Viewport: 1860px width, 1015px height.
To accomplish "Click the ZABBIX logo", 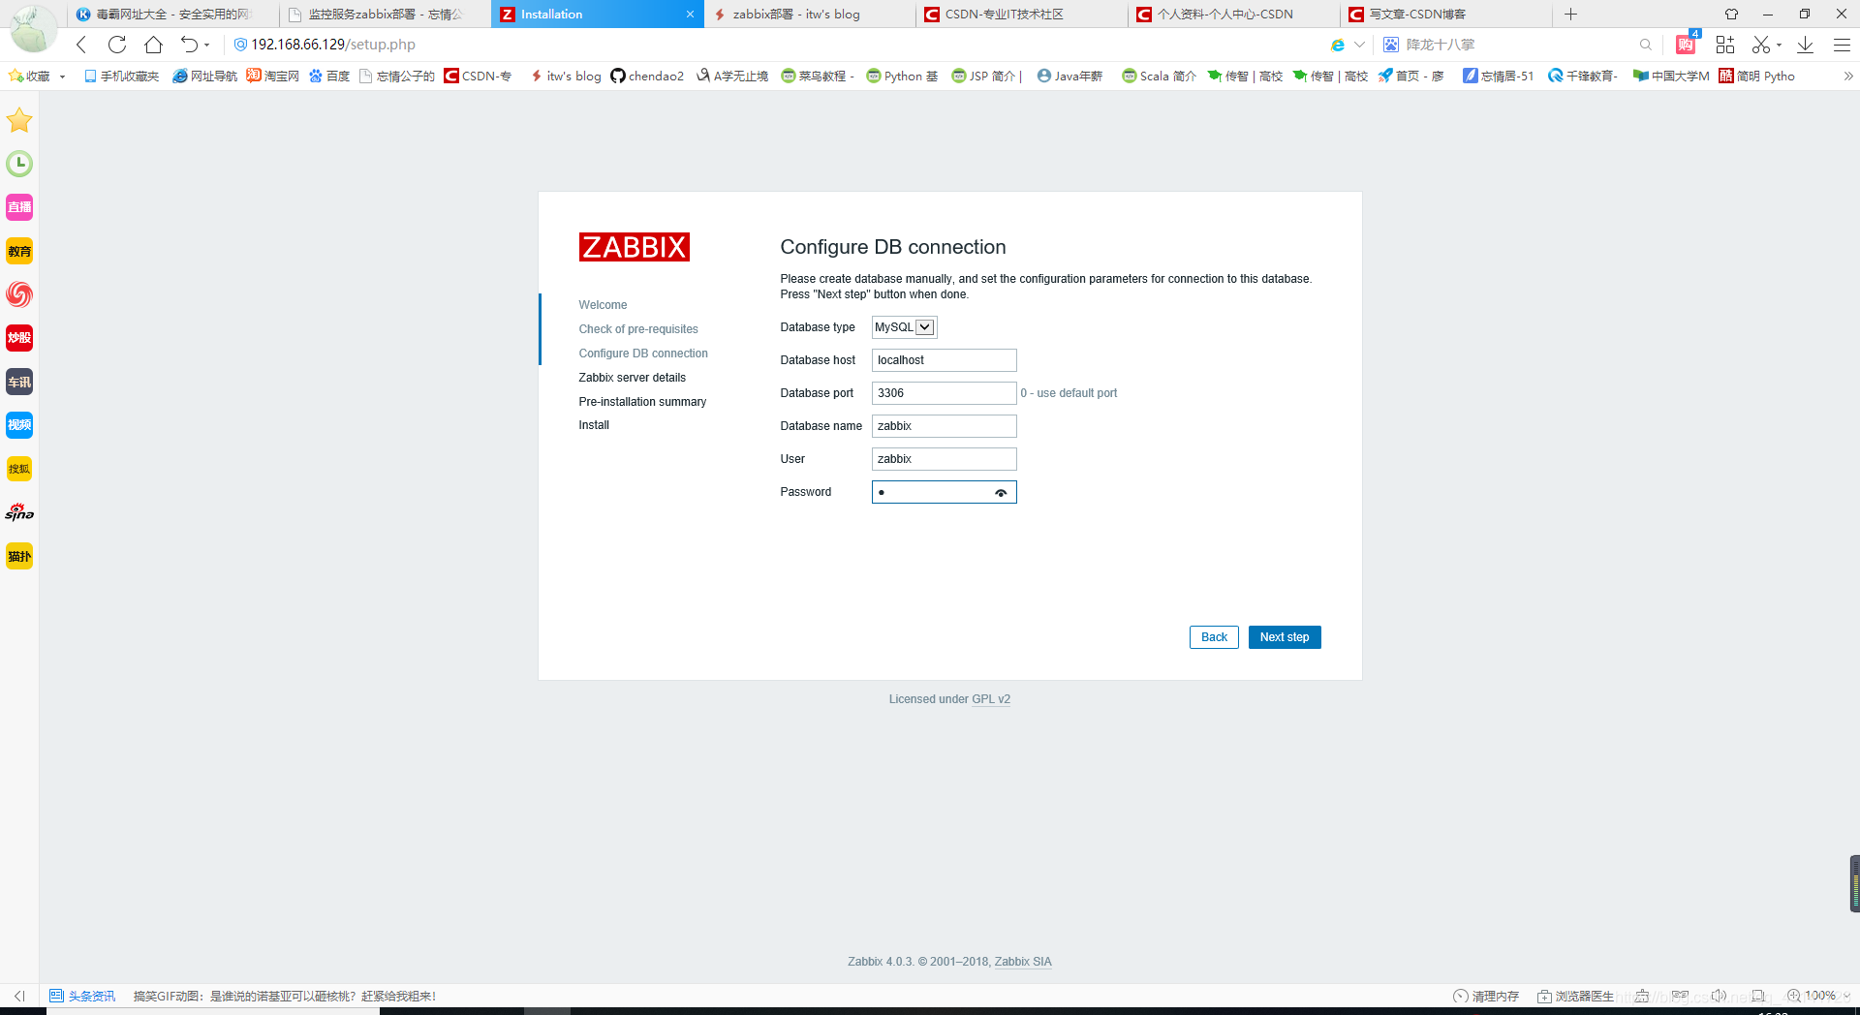I will point(634,247).
